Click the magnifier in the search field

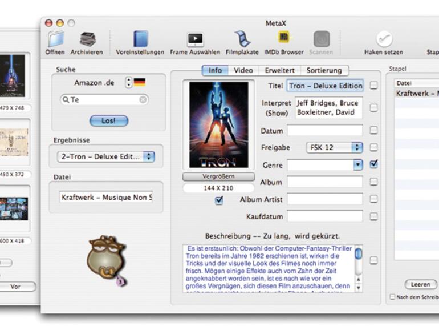pos(66,99)
